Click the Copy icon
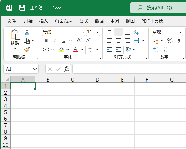The image size is (186, 149). click(27, 41)
